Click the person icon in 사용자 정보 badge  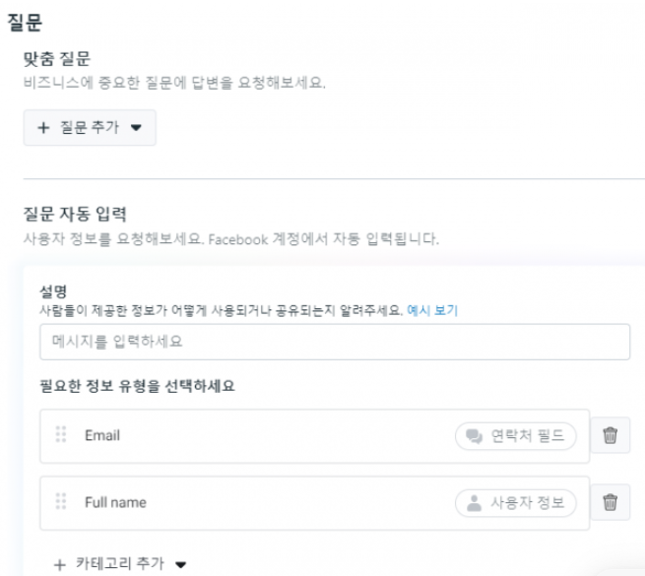pyautogui.click(x=474, y=503)
